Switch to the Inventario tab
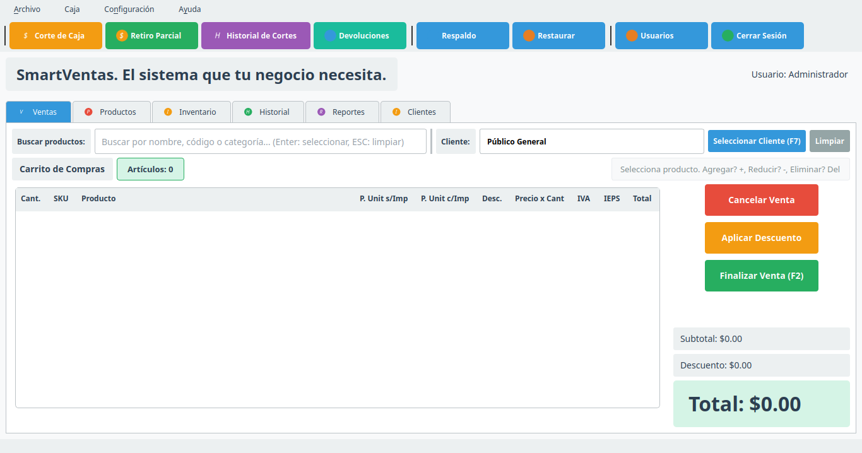The height and width of the screenshot is (453, 862). pos(191,112)
